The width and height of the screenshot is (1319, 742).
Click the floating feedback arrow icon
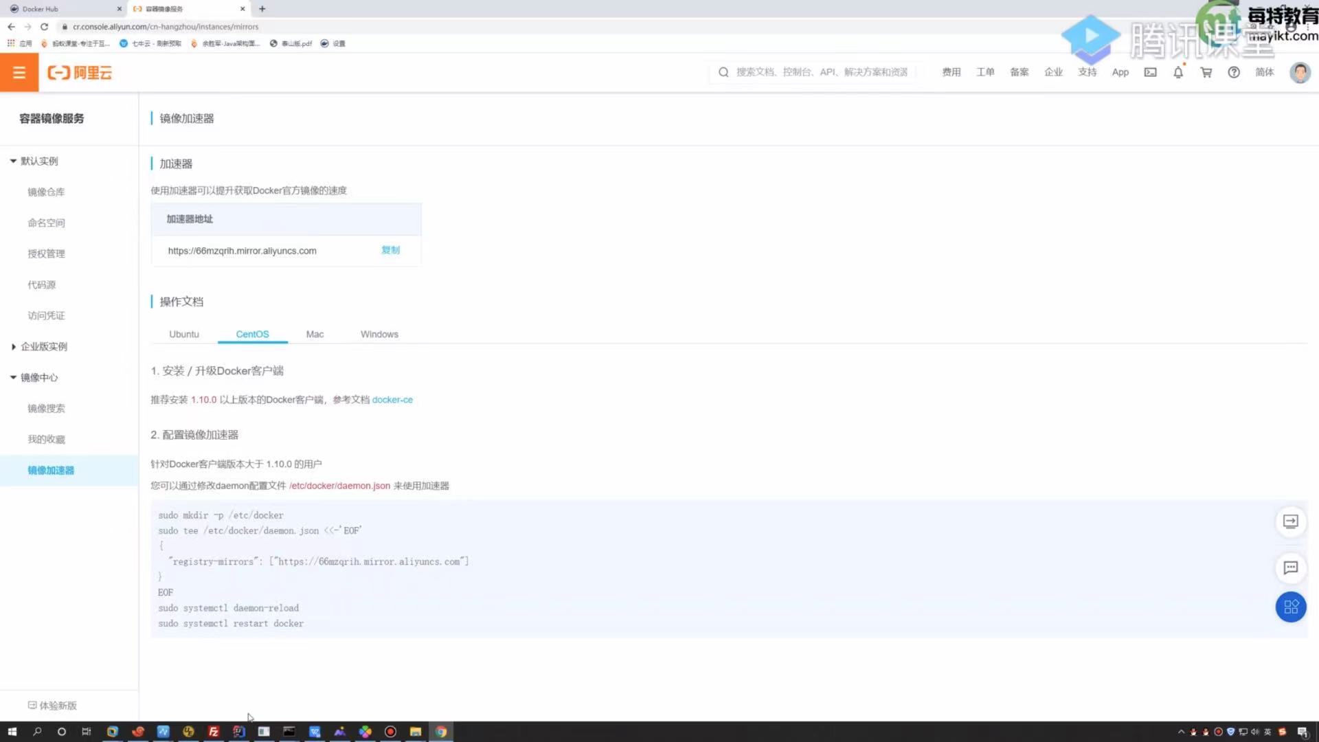pos(1290,521)
